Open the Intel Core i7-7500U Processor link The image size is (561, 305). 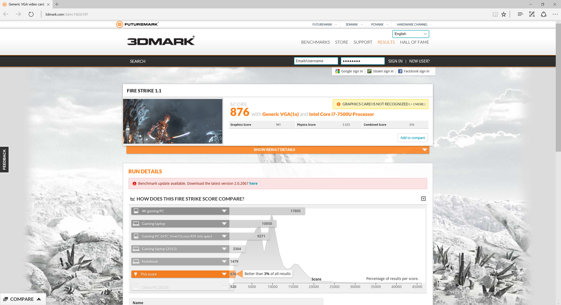click(342, 114)
